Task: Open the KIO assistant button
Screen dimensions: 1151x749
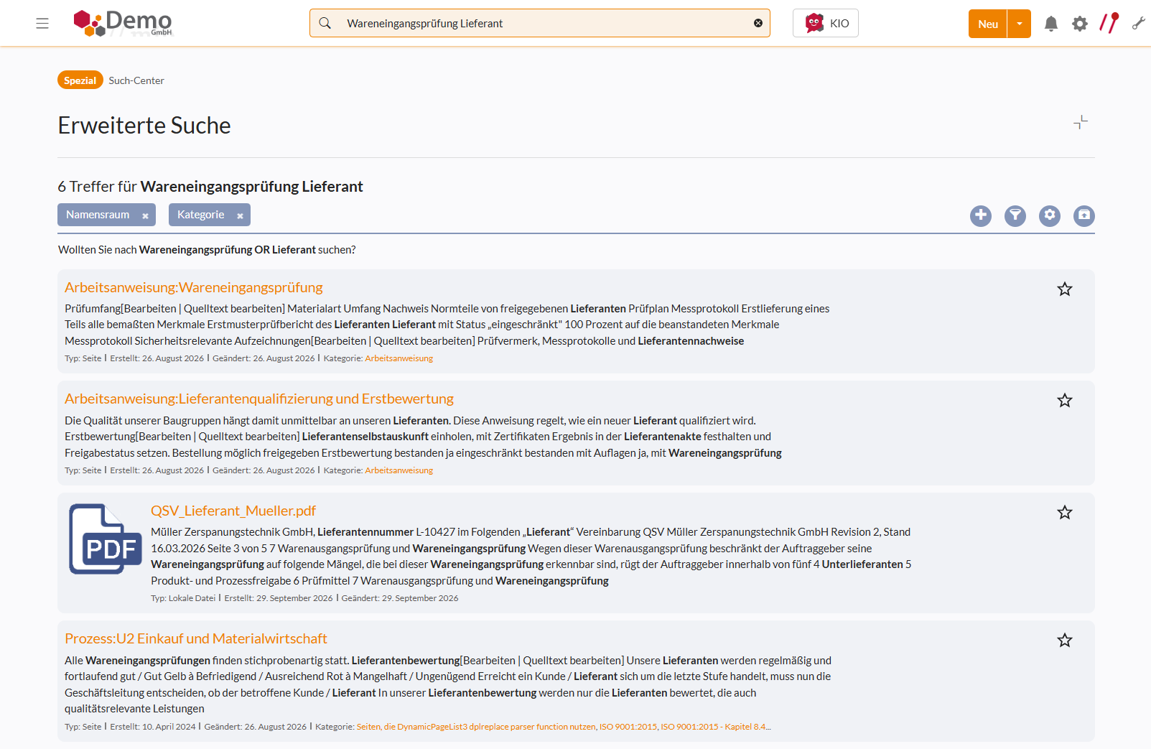Action: pyautogui.click(x=826, y=23)
